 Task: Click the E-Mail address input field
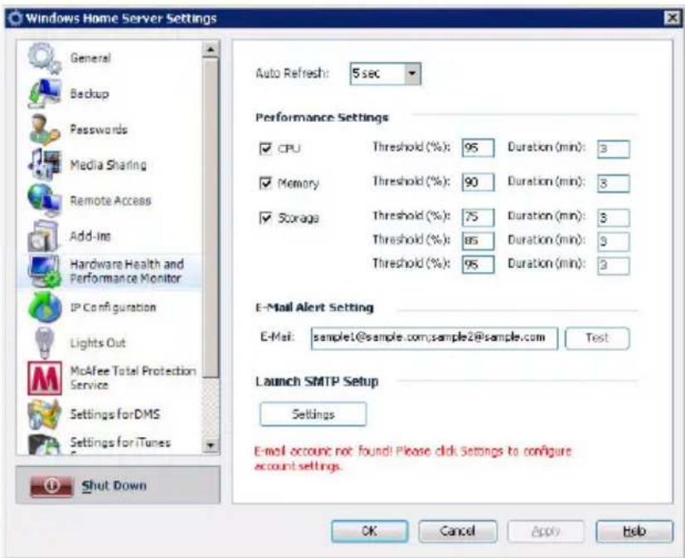coord(435,338)
